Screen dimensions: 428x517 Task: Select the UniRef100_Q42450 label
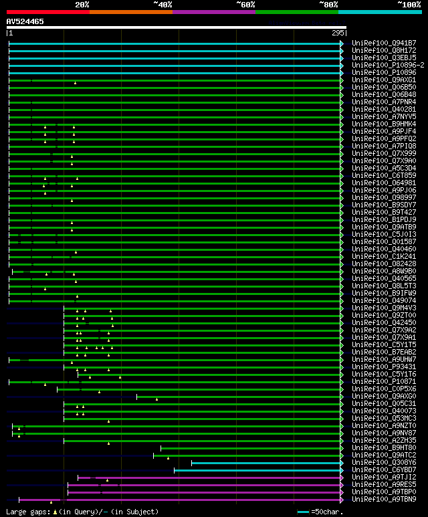click(384, 323)
